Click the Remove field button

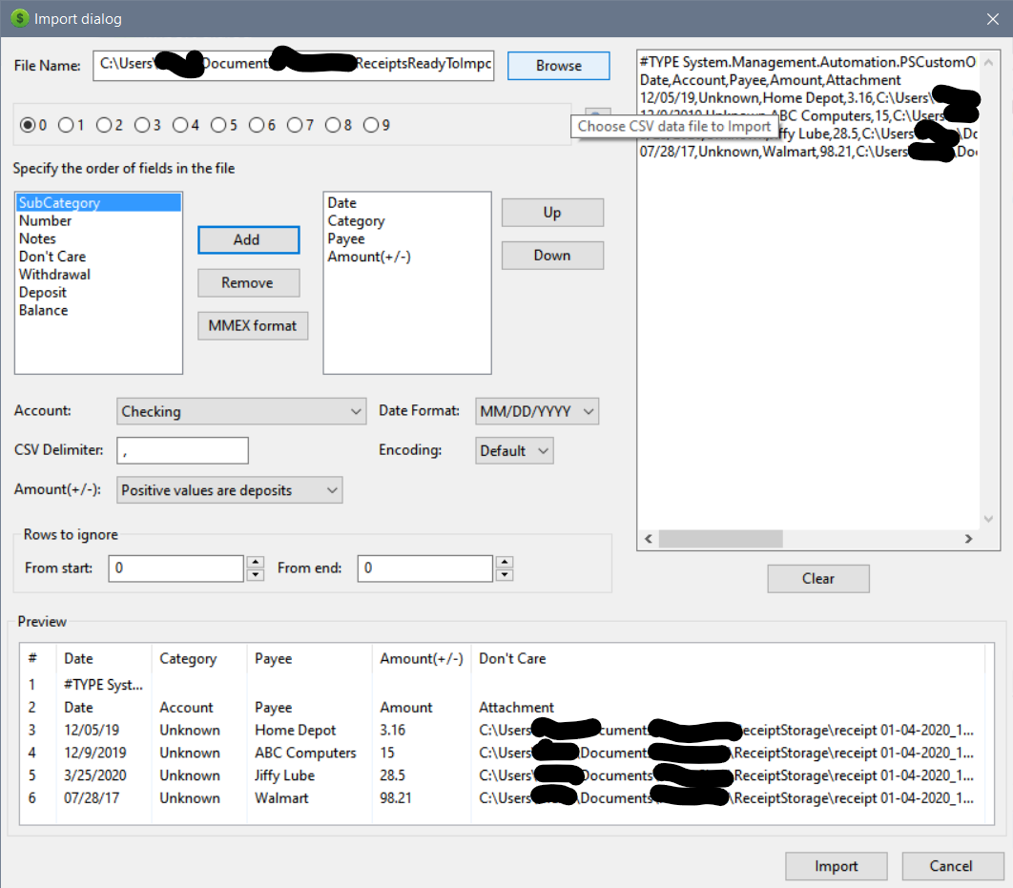pos(249,283)
